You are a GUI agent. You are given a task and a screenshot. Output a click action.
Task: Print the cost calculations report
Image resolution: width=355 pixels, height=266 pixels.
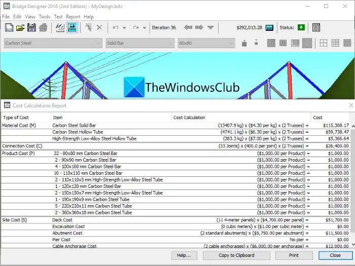click(x=294, y=255)
